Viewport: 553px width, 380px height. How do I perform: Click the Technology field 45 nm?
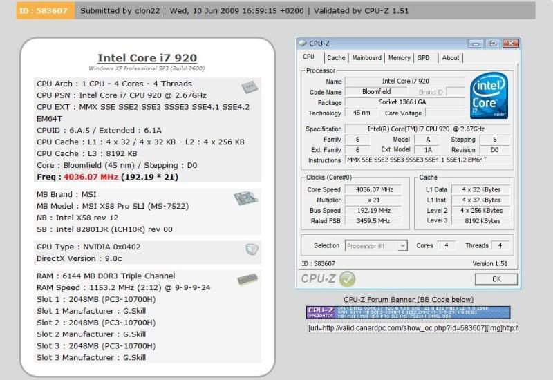click(x=361, y=113)
